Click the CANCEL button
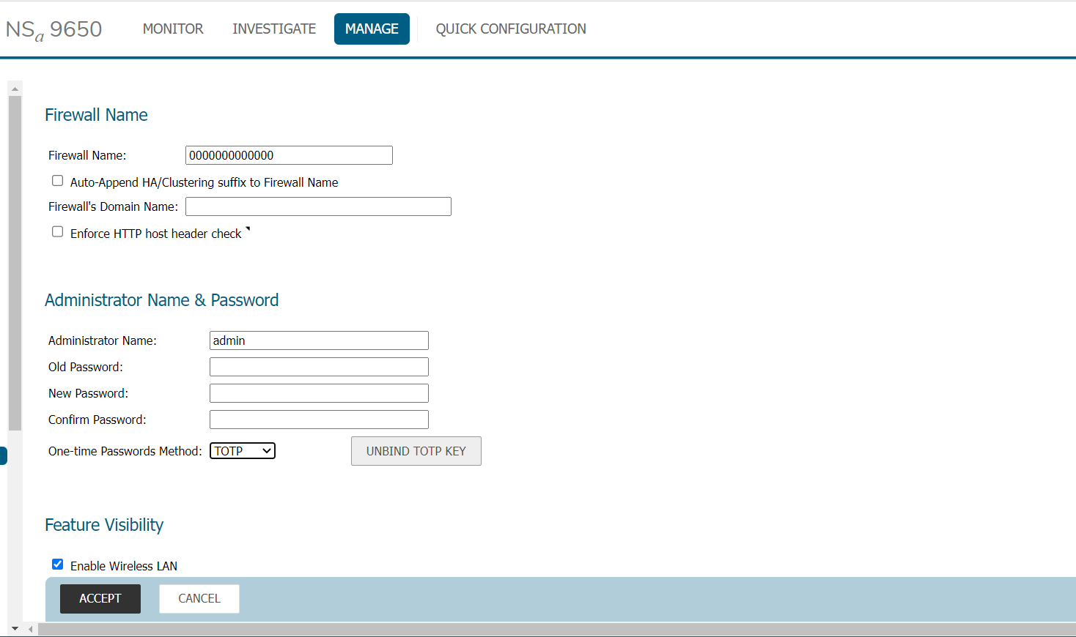 [x=199, y=599]
